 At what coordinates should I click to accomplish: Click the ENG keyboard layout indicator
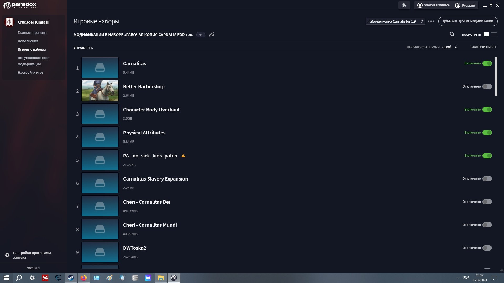pos(466,278)
